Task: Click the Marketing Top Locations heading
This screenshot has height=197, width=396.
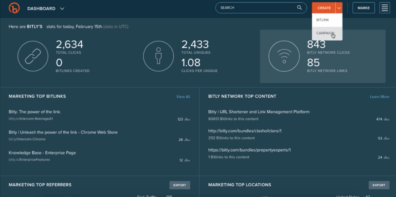Action: point(240,185)
